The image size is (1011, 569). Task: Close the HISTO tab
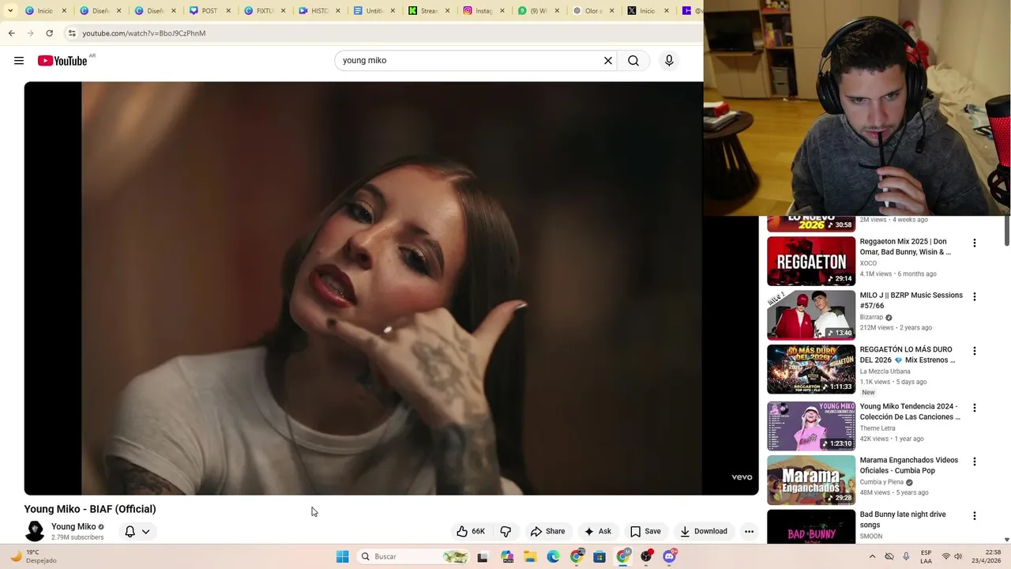point(338,11)
